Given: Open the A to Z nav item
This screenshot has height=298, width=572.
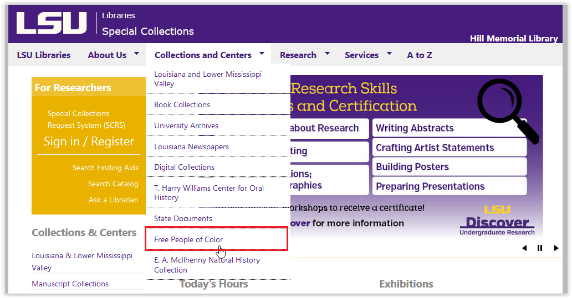Looking at the screenshot, I should 420,55.
